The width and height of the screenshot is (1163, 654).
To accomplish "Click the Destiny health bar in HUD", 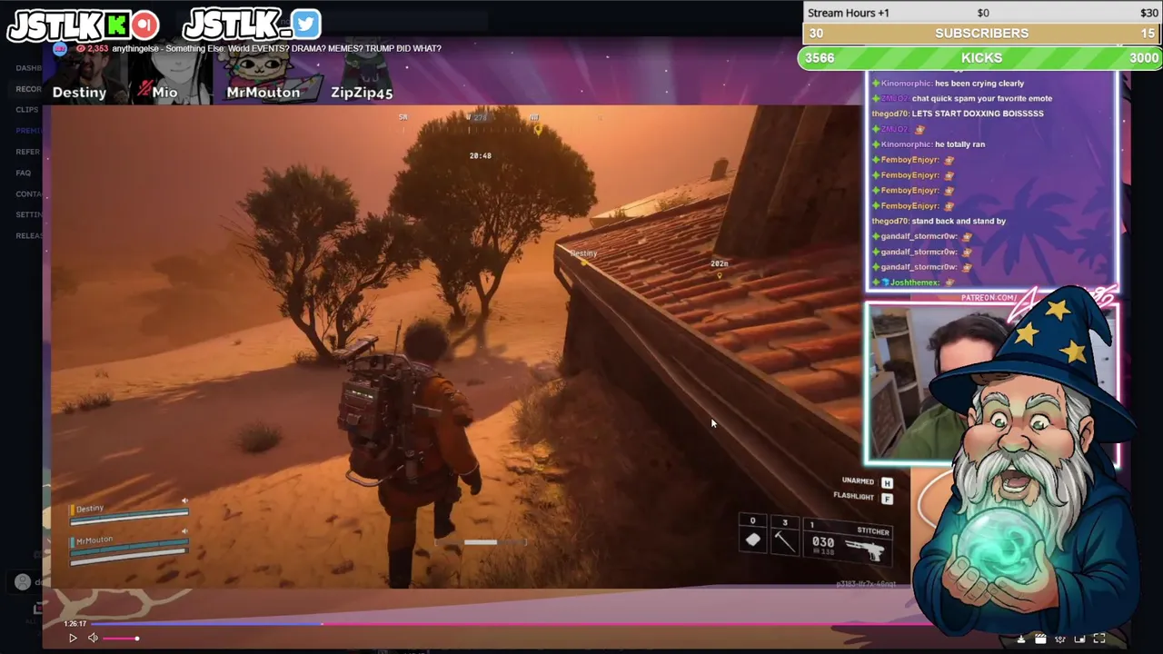I will coord(129,515).
